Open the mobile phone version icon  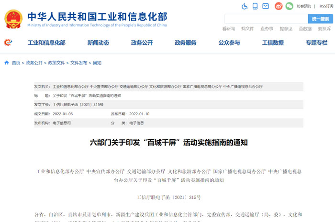coord(255,6)
